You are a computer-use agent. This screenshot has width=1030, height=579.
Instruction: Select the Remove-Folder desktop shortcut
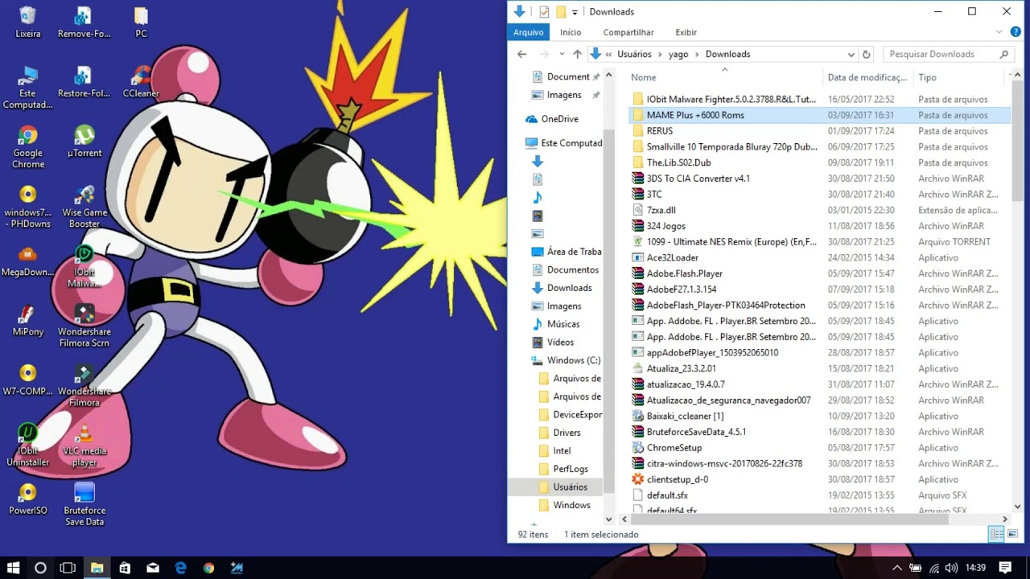point(84,23)
